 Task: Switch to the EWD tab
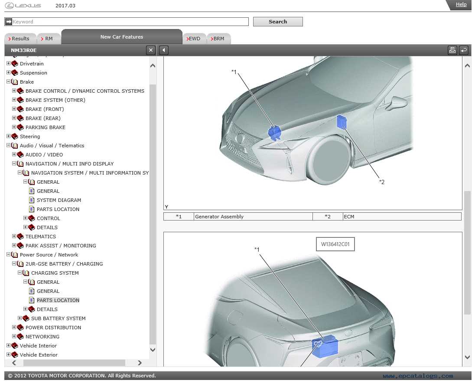point(194,39)
